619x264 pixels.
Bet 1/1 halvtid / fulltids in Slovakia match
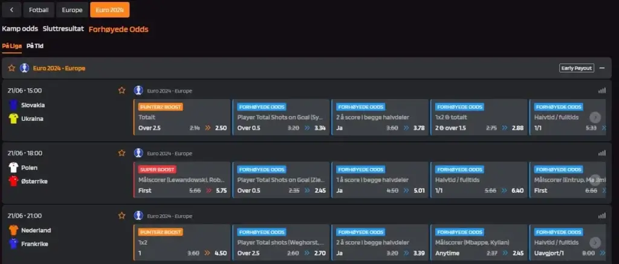coord(568,117)
